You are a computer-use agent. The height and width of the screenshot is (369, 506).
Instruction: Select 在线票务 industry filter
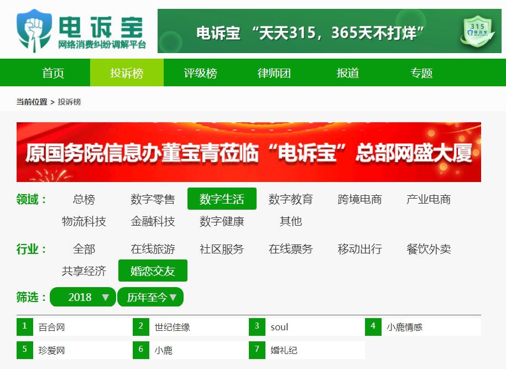click(291, 249)
